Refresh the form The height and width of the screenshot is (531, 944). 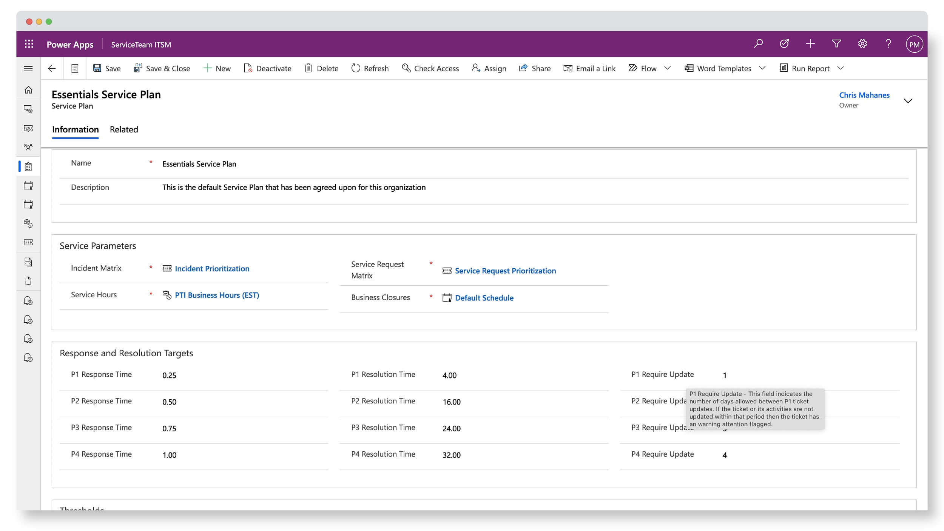370,68
